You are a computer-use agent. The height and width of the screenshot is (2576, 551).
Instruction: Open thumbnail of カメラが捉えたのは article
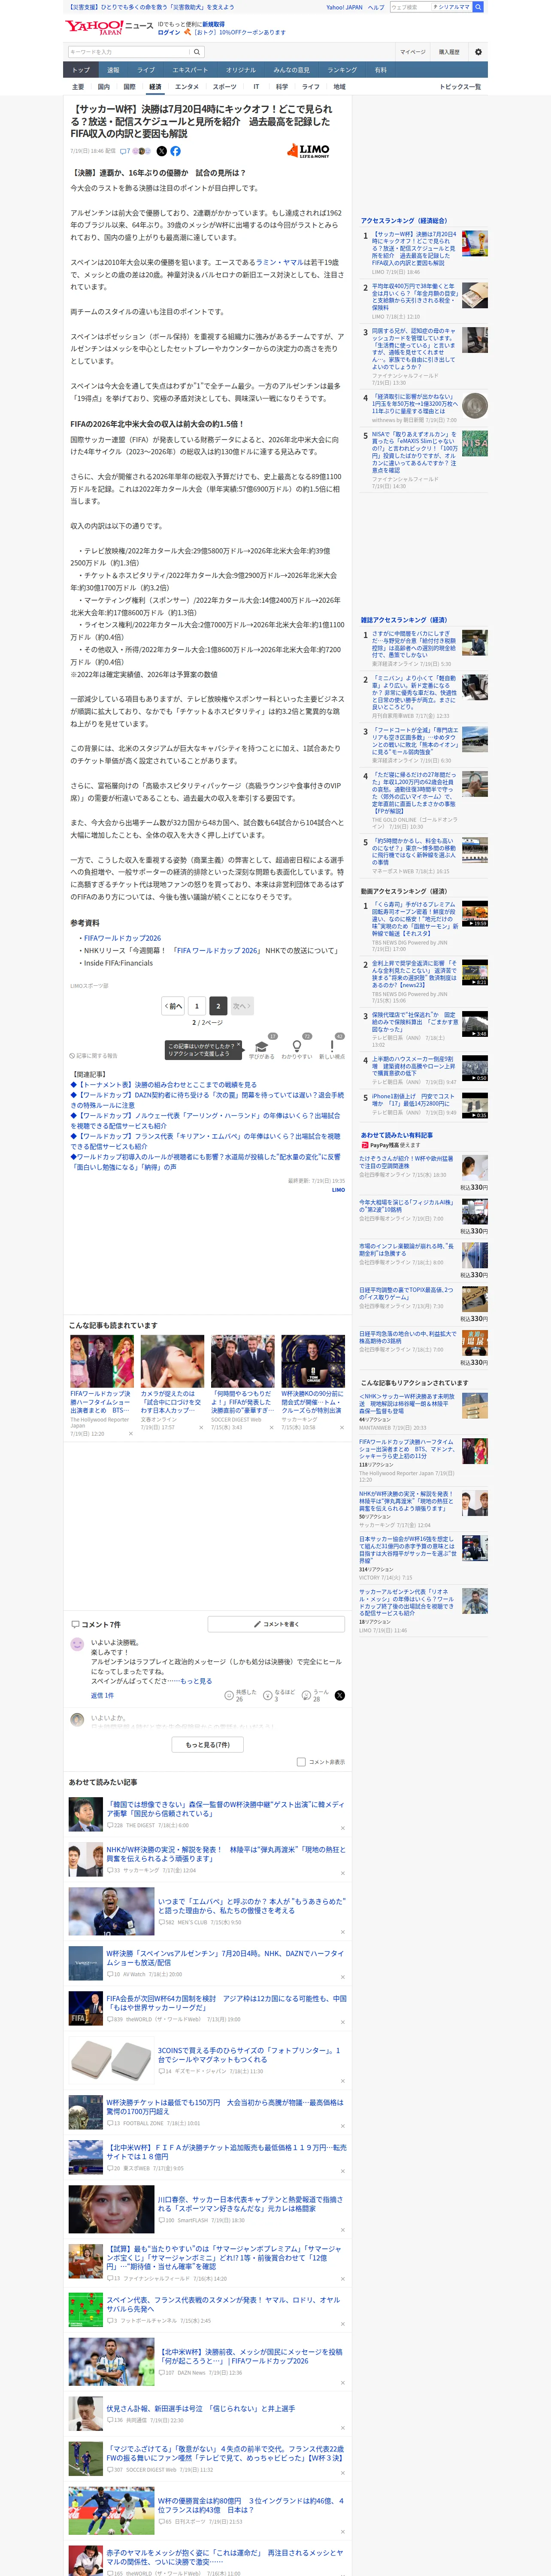pyautogui.click(x=172, y=1361)
